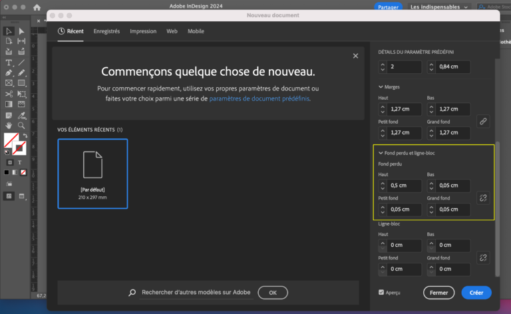Click the Ligne-bloc Grand fond field
The height and width of the screenshot is (314, 511).
pos(453,269)
